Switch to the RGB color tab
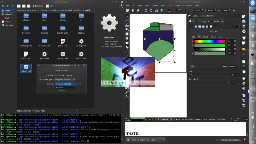 click(193, 37)
